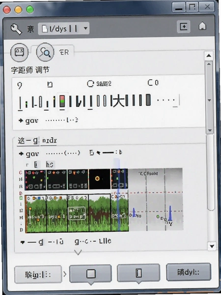Click the bottom button with vertical rectangle
The height and width of the screenshot is (295, 221).
tap(138, 273)
